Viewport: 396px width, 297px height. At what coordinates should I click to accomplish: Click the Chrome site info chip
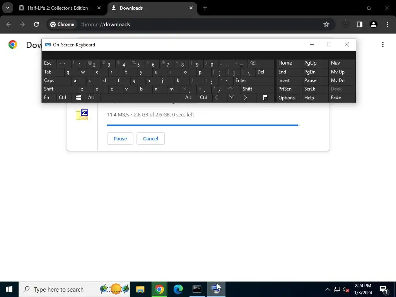(62, 24)
